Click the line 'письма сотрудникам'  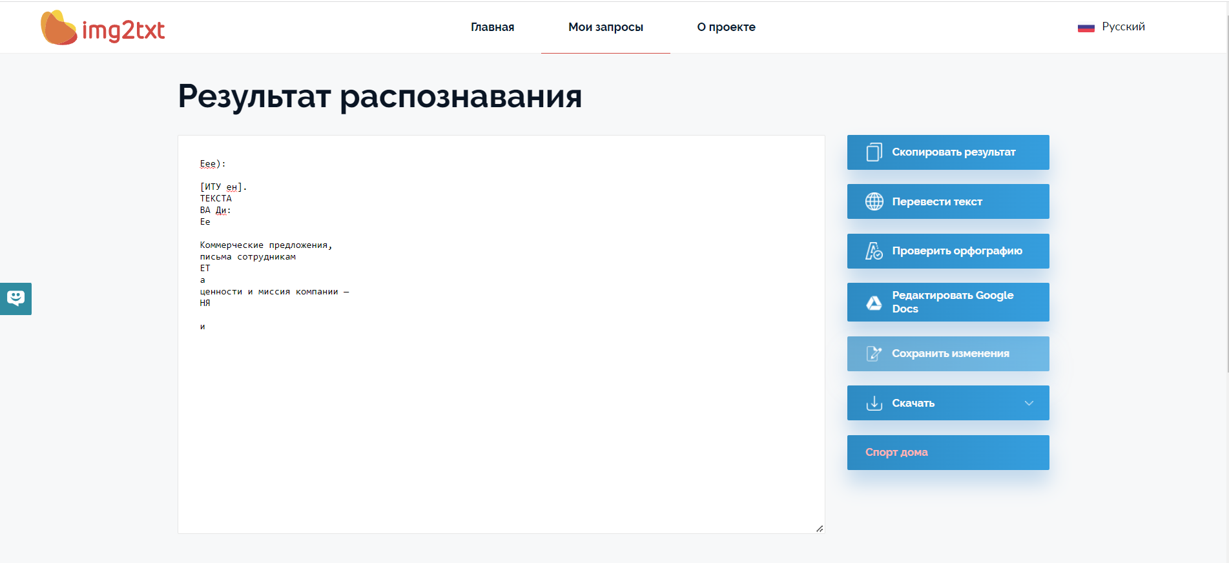click(x=248, y=257)
